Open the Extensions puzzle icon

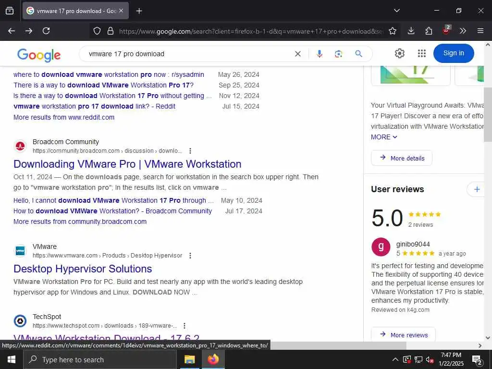[429, 31]
